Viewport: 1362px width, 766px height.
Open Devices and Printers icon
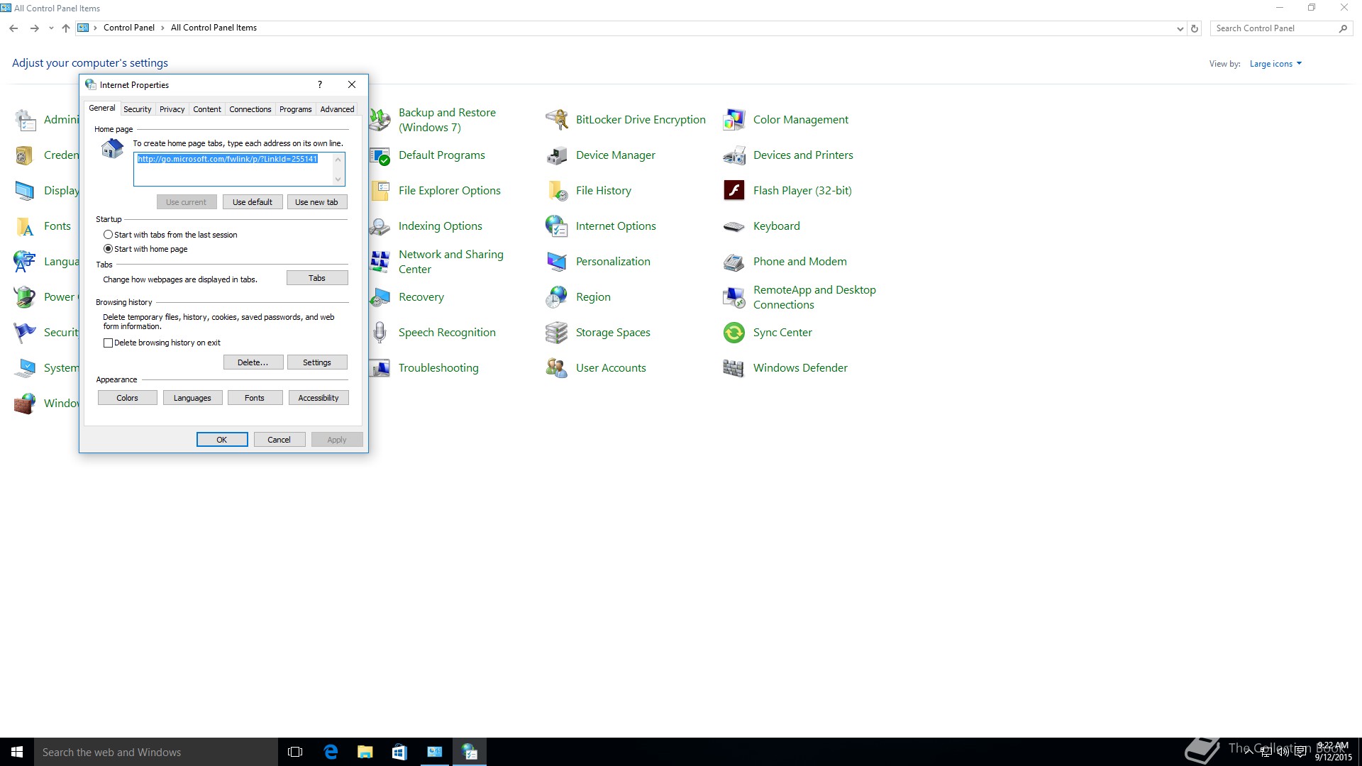click(x=734, y=155)
